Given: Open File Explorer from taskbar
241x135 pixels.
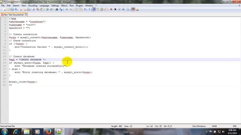Looking at the screenshot, I should (x=27, y=132).
